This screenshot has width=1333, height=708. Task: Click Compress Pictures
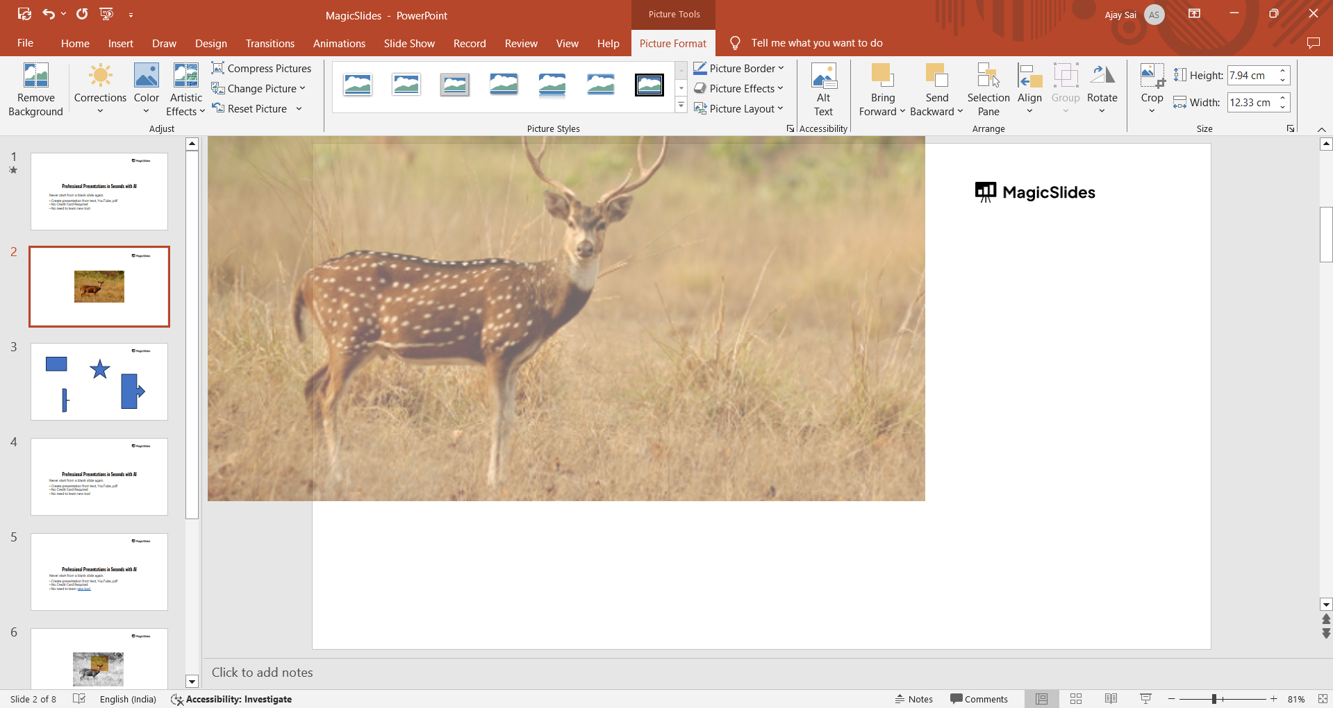click(261, 68)
